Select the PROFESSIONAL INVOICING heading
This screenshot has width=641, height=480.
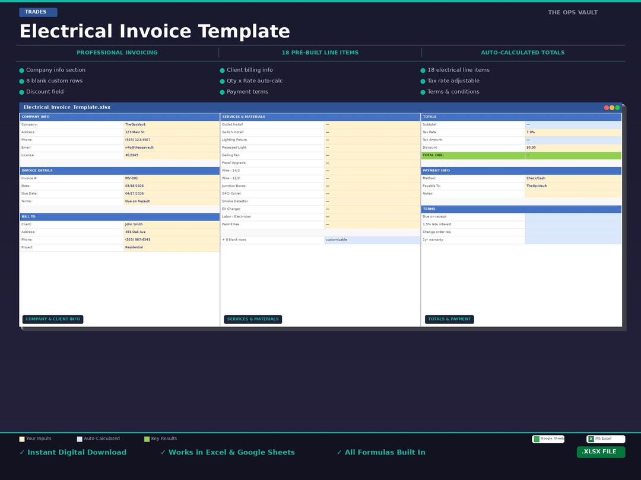117,53
